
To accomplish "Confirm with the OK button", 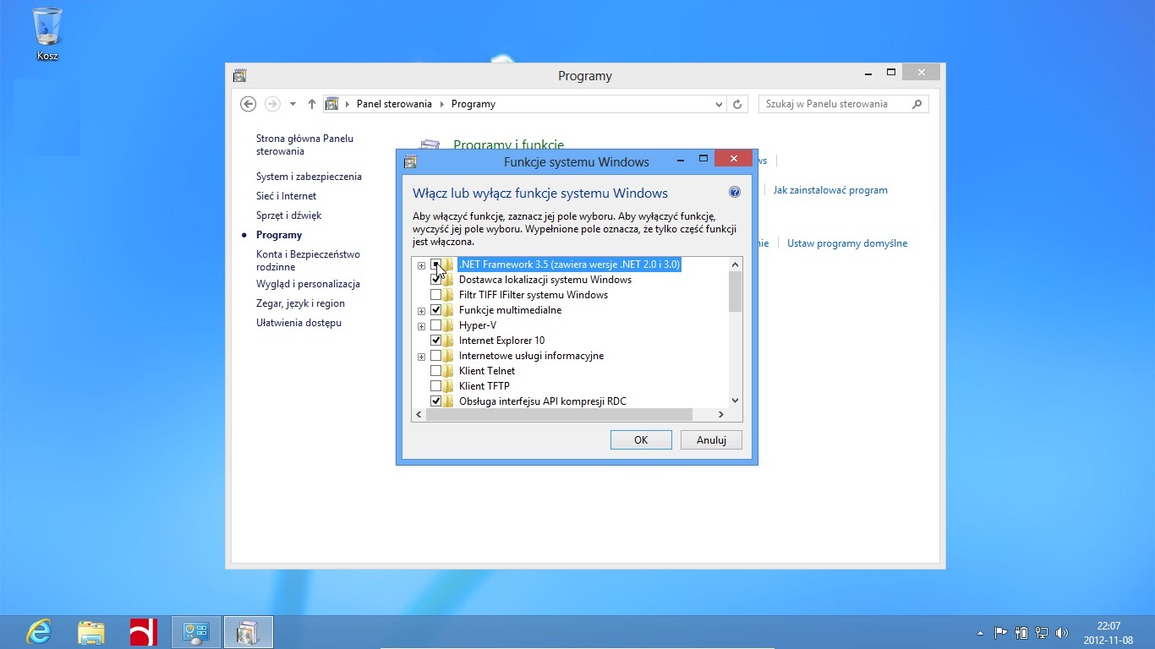I will point(641,439).
